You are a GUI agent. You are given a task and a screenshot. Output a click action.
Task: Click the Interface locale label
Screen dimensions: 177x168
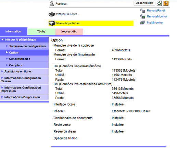(64, 105)
